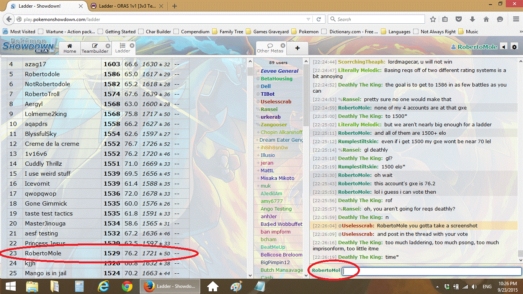
Task: Open the Firefox Hello chat smiley icon
Action: pyautogui.click(x=500, y=19)
